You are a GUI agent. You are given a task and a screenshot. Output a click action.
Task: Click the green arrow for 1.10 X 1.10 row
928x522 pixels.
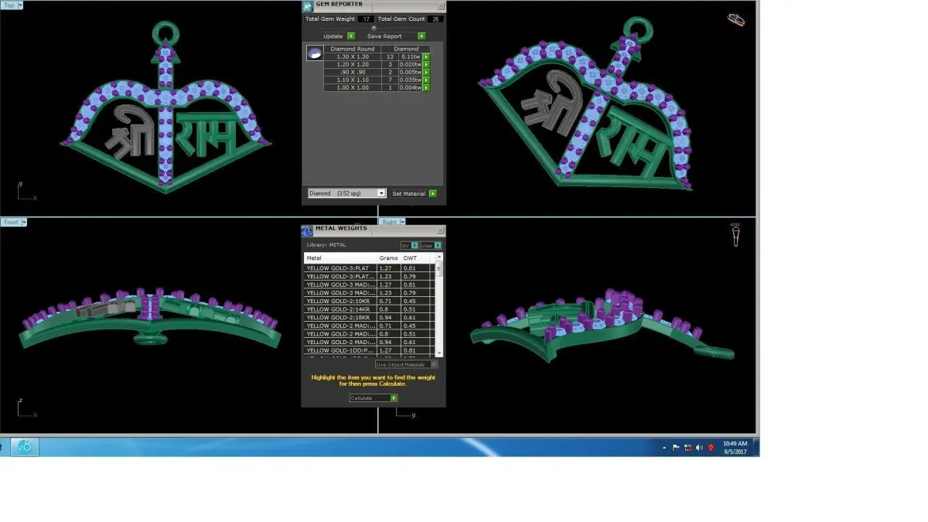426,80
